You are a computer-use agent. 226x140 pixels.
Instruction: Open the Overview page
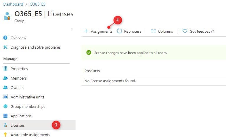point(19,38)
